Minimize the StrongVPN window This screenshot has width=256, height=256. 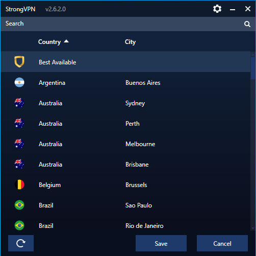click(233, 10)
